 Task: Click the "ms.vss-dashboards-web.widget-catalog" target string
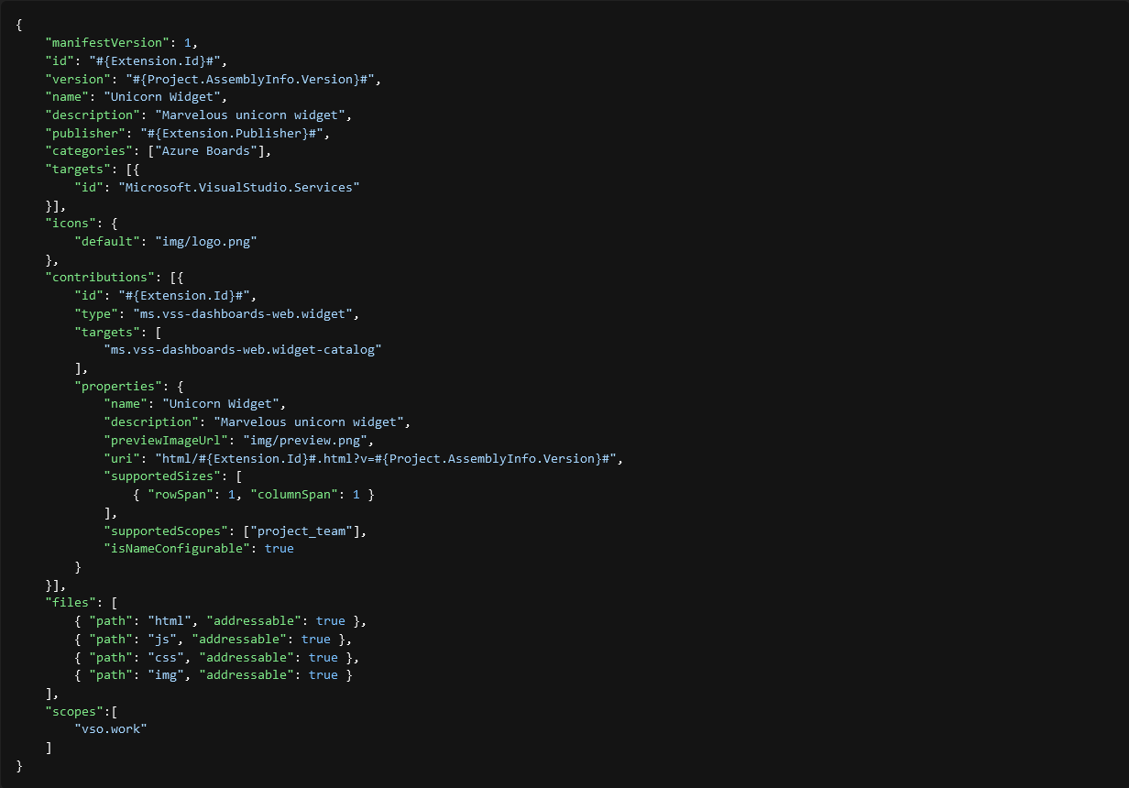pyautogui.click(x=242, y=350)
